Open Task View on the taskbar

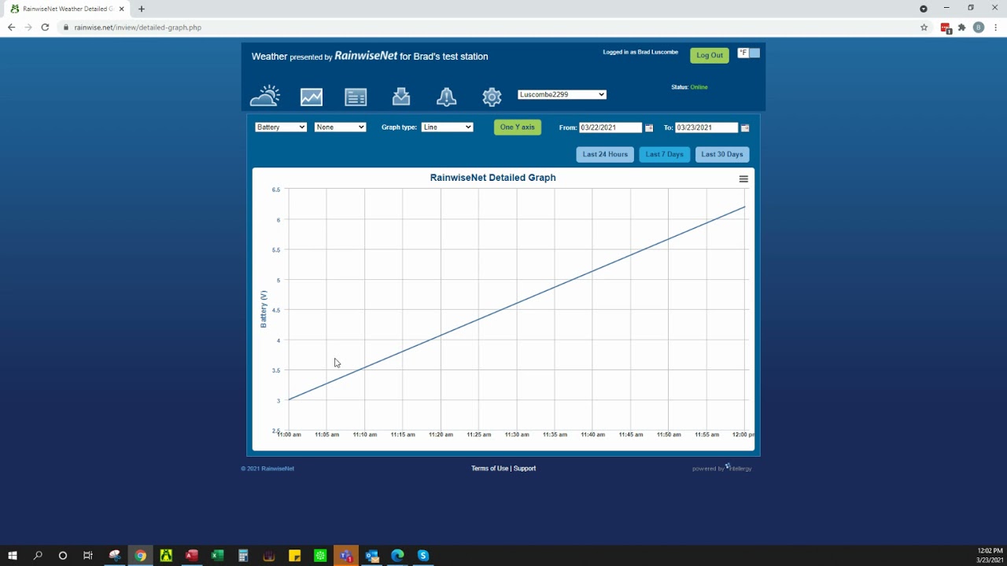coord(88,556)
